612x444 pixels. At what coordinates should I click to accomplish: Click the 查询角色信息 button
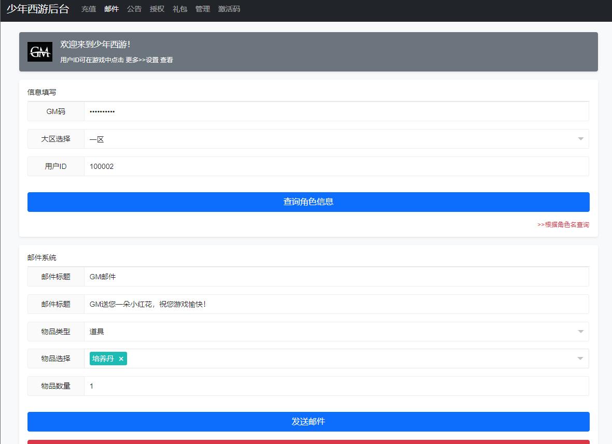[x=309, y=202]
